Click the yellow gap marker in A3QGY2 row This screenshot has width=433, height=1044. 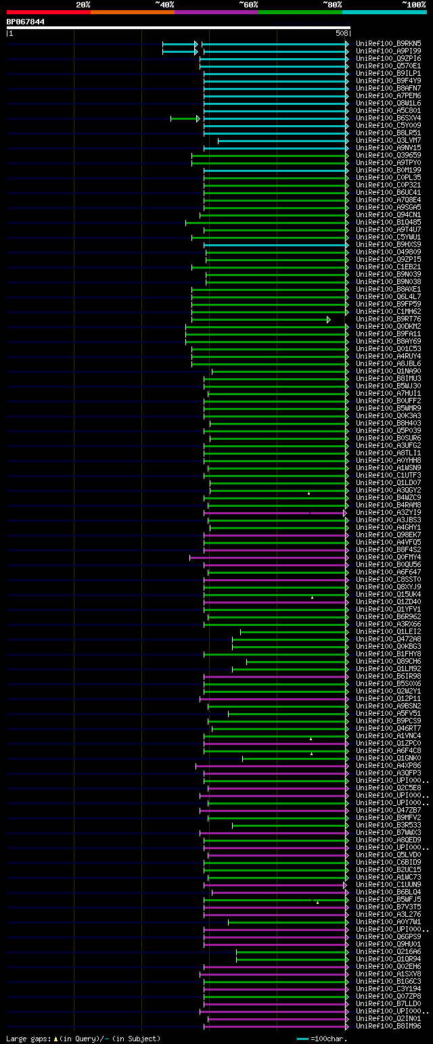[309, 493]
